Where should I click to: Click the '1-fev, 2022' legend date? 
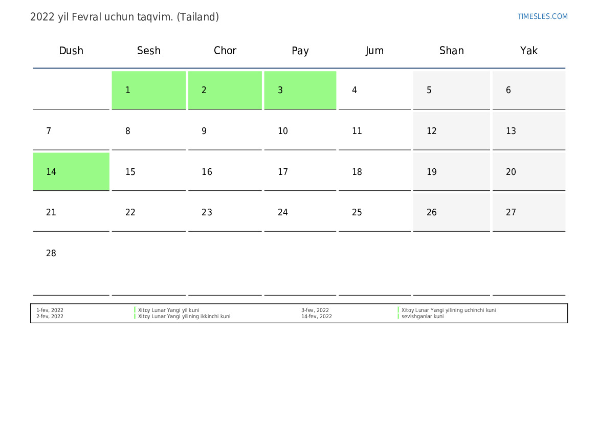click(50, 310)
